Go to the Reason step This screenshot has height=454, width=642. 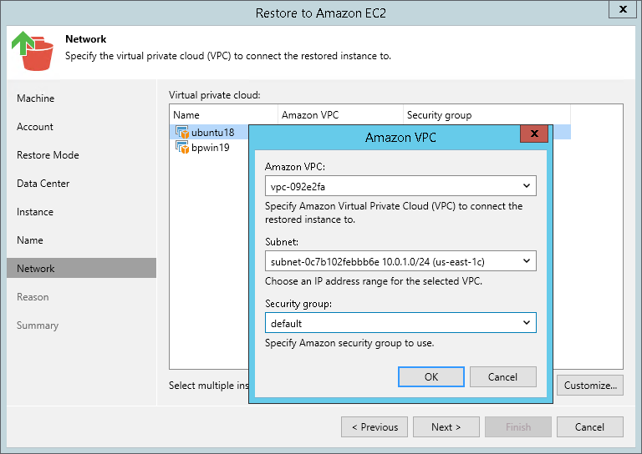tap(33, 297)
